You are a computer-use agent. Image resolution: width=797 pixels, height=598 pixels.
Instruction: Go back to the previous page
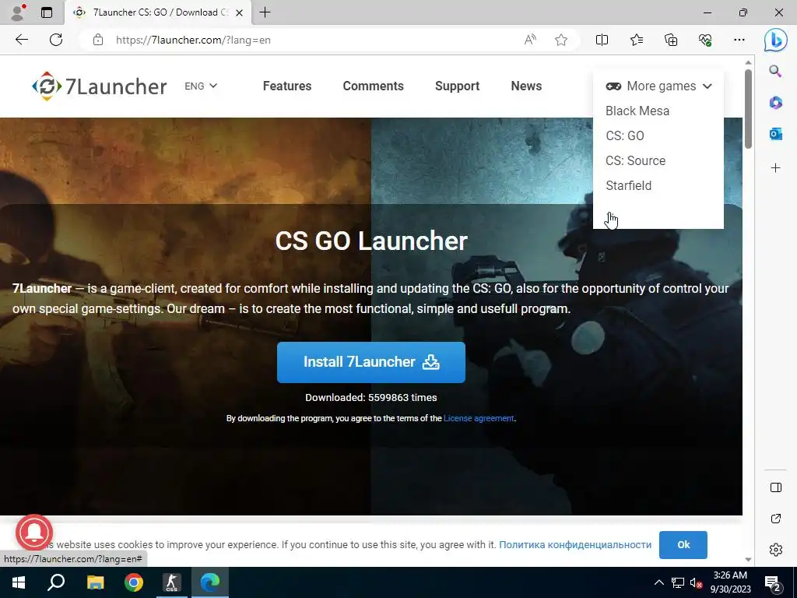point(21,40)
